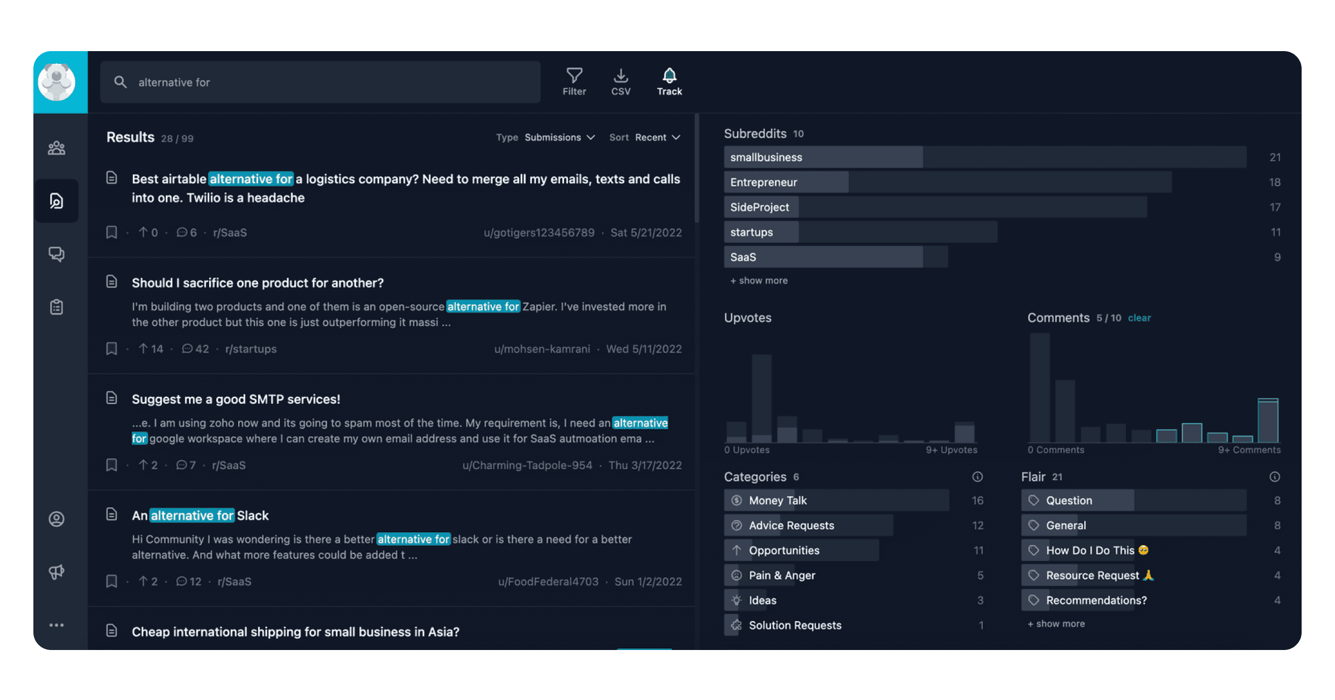Bookmark the 'Should I sacrifice one product' post
The width and height of the screenshot is (1335, 700).
(112, 349)
